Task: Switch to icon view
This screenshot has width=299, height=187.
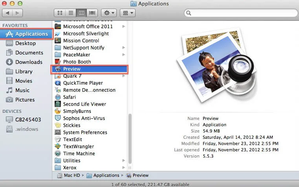Action: pos(60,13)
